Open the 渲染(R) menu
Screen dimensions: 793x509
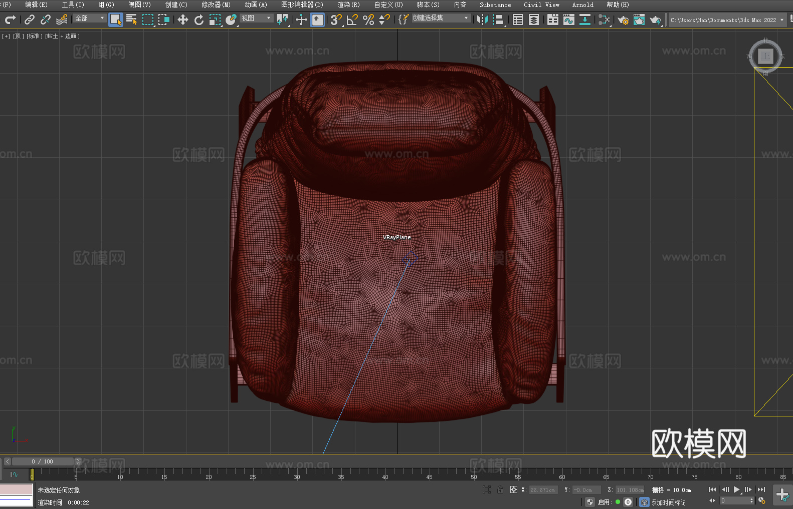point(348,5)
